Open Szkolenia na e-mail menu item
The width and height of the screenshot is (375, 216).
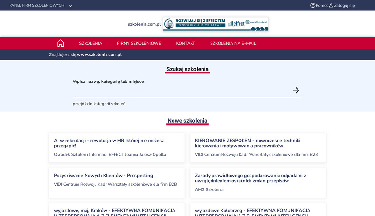point(233,43)
